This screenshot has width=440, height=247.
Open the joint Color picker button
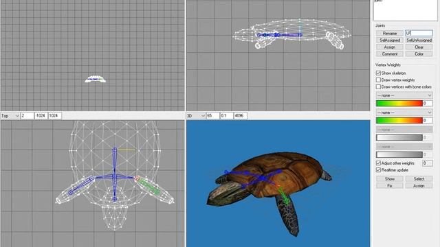[x=419, y=54]
